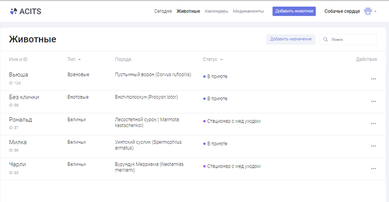Image resolution: width=389 pixels, height=202 pixels.
Task: Open the Календарь navigation item
Action: tap(216, 11)
